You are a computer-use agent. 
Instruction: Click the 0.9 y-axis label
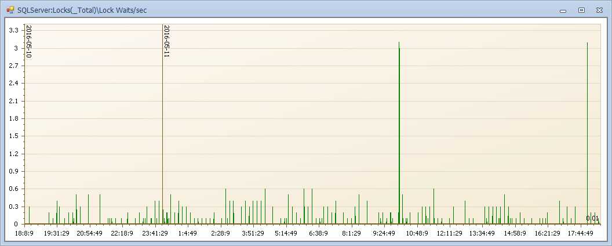coord(14,171)
